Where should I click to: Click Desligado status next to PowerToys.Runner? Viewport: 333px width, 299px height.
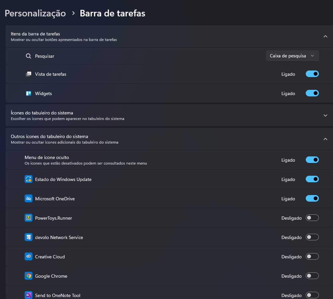291,218
